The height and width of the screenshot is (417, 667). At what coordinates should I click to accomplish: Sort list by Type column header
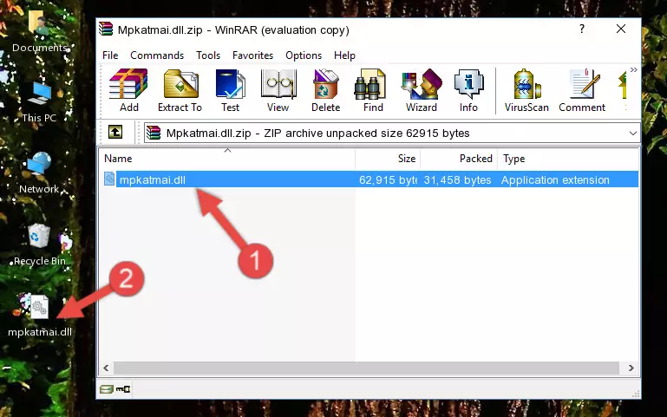click(567, 159)
